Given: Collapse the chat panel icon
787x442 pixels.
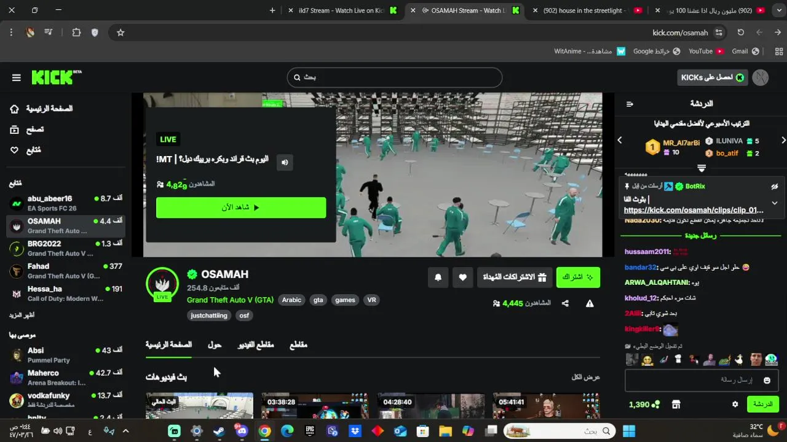Looking at the screenshot, I should 630,104.
